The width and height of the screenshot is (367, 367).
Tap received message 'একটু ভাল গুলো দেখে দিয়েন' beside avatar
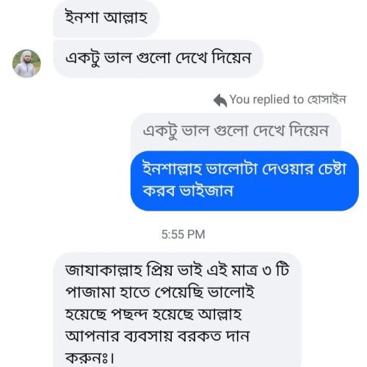pyautogui.click(x=158, y=59)
